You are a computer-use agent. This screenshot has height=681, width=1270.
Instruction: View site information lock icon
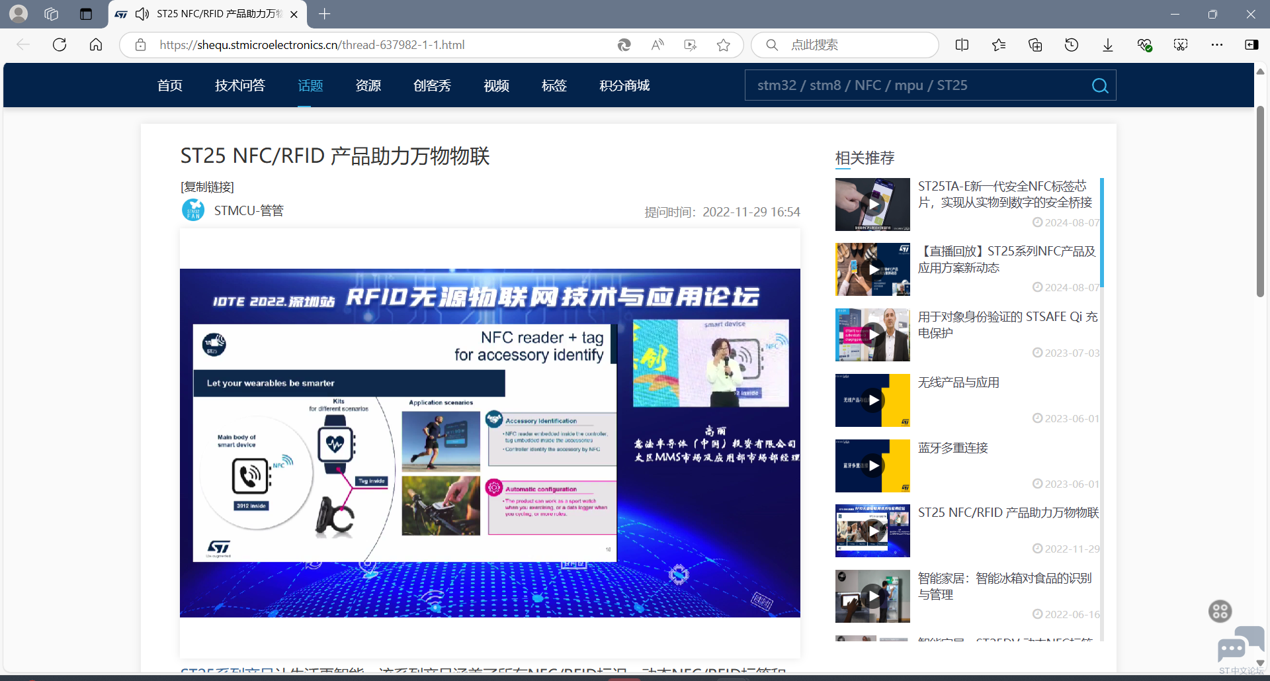point(140,45)
